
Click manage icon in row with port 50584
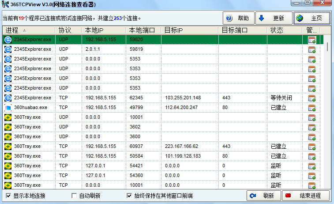[x=312, y=156]
